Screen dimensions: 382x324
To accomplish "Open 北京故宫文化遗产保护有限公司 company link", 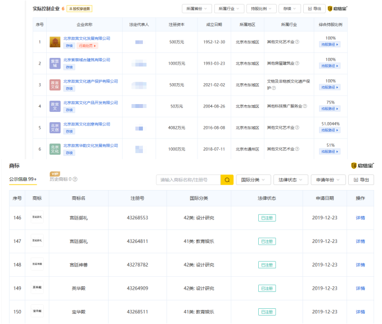I will 91,82.
